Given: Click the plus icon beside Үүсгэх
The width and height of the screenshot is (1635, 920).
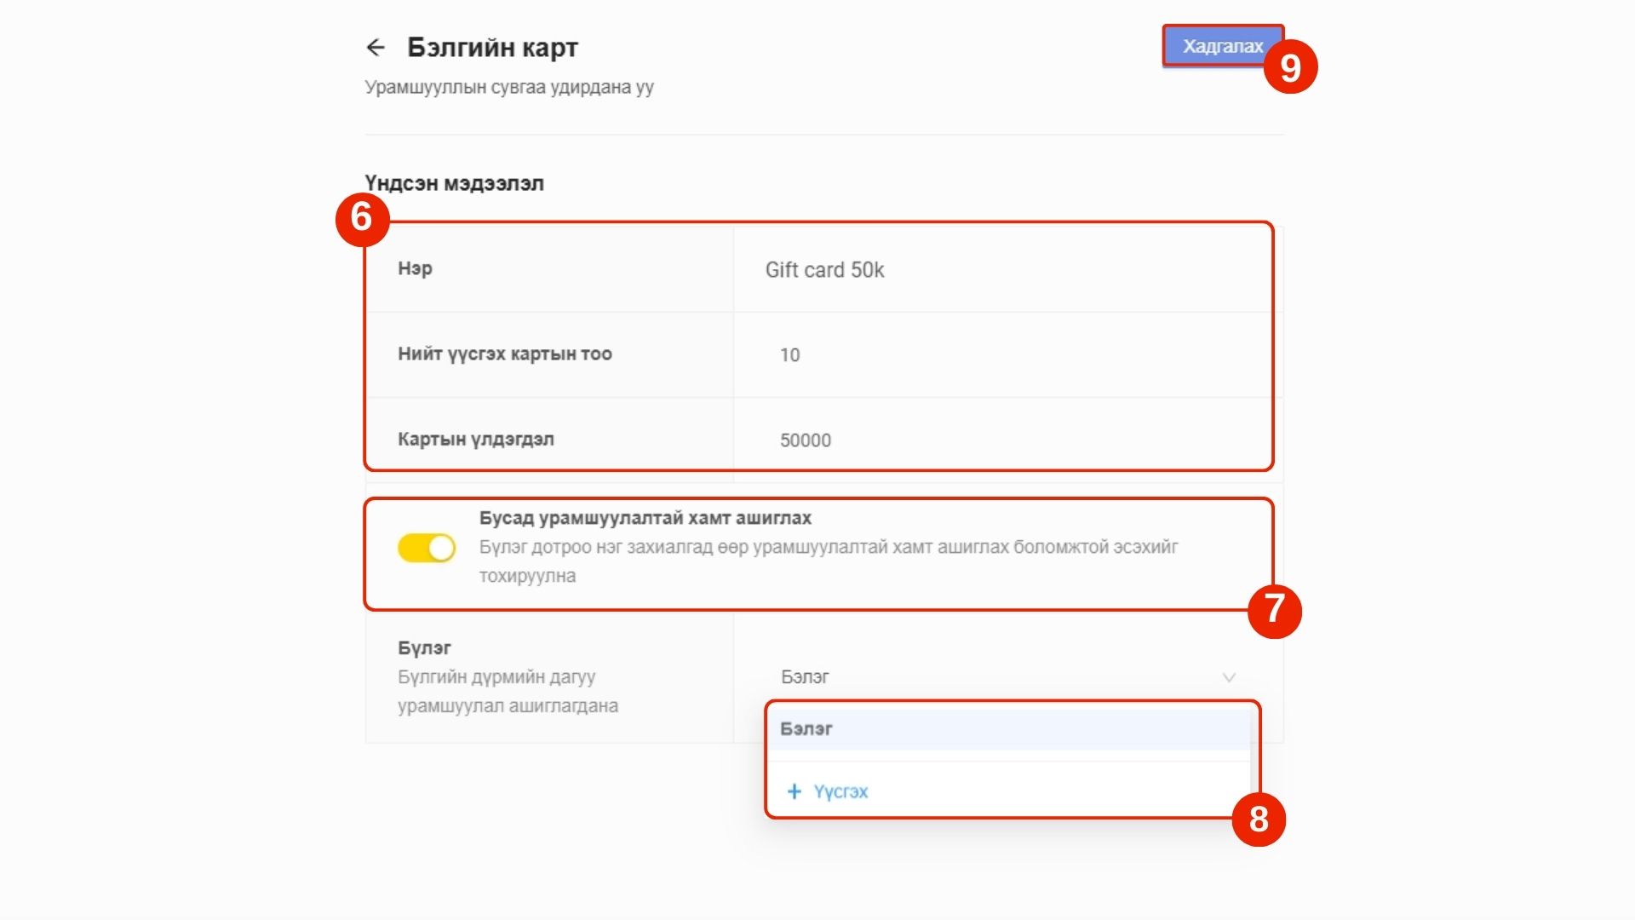Looking at the screenshot, I should [x=795, y=791].
